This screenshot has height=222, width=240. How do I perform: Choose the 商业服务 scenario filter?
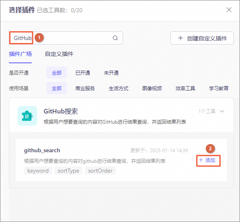[85, 88]
